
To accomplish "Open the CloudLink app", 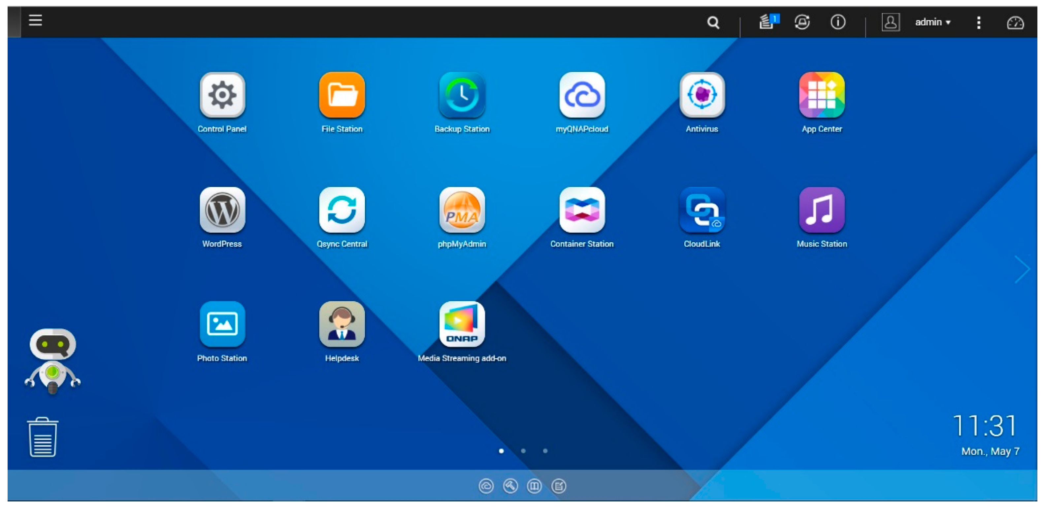I will [x=701, y=210].
